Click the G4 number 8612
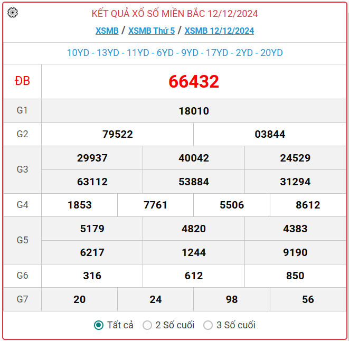Screen dimensions: 349x341 (308, 205)
